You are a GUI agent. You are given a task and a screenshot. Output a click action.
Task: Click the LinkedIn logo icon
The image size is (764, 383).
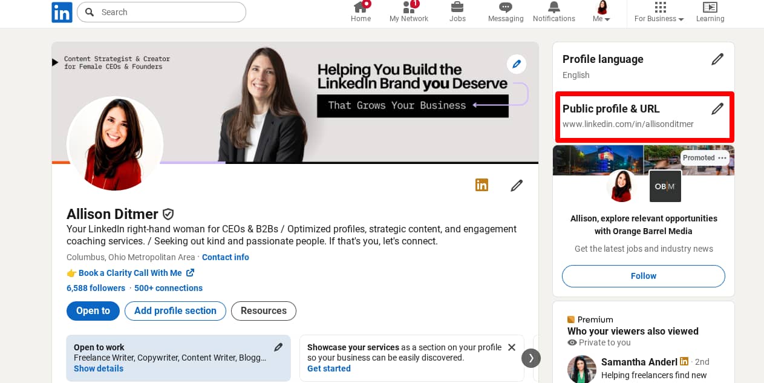click(x=62, y=12)
